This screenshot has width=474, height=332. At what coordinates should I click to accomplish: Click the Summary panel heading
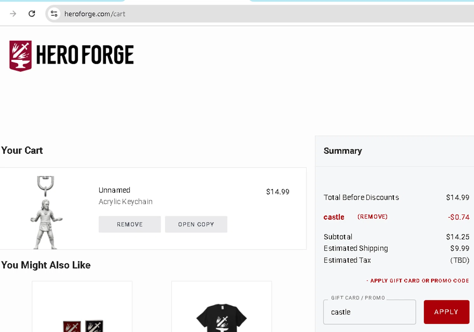(343, 151)
